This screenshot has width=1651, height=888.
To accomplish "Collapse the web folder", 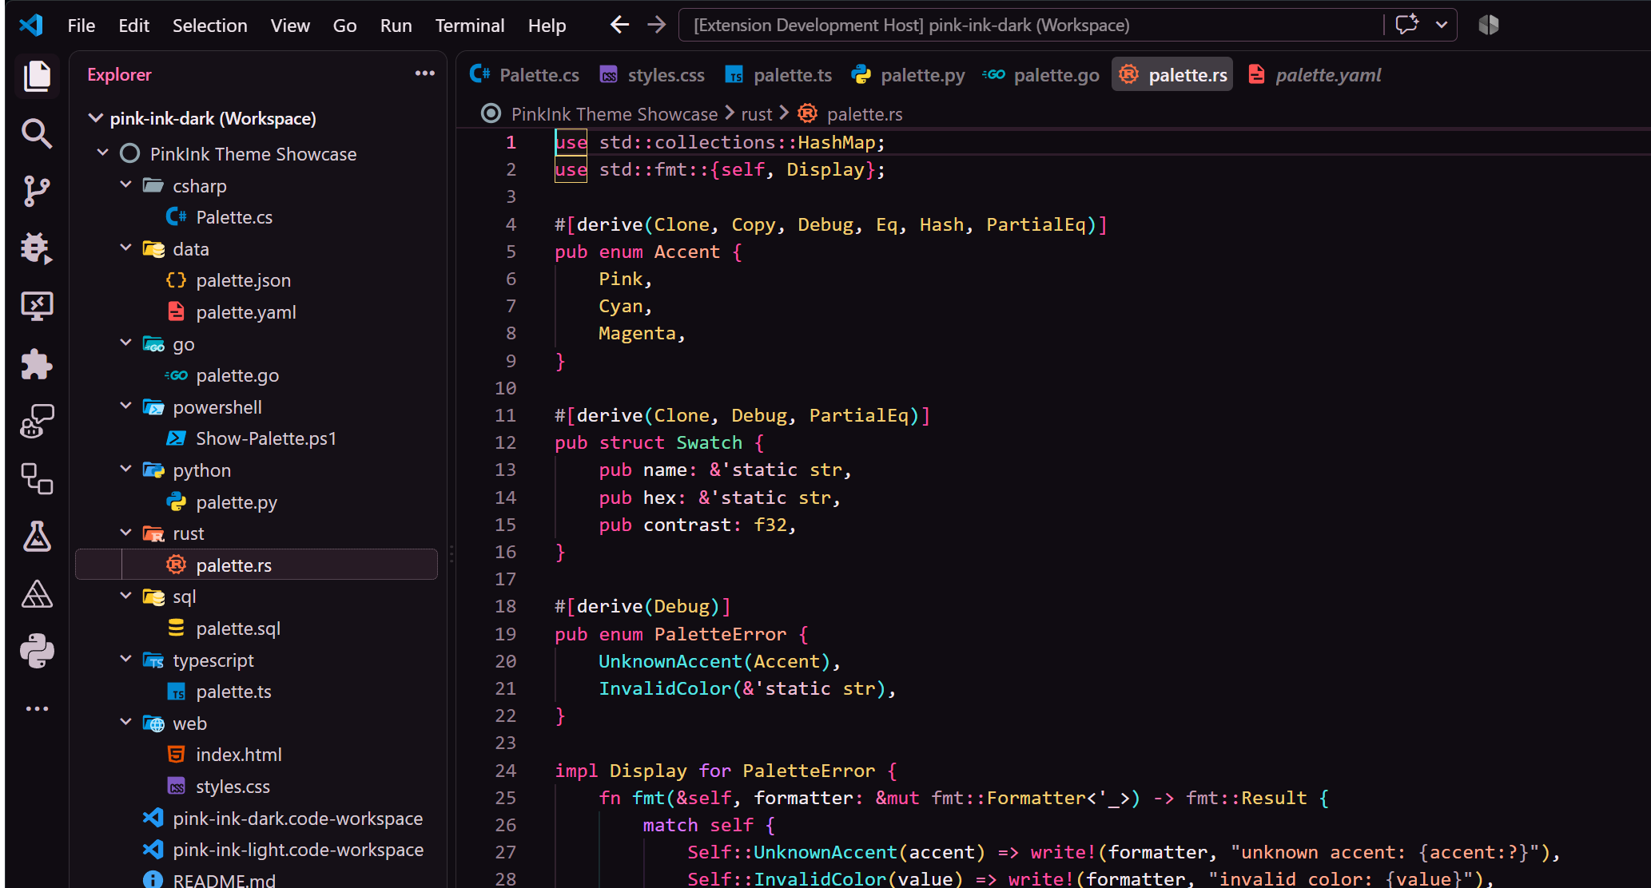I will point(125,722).
